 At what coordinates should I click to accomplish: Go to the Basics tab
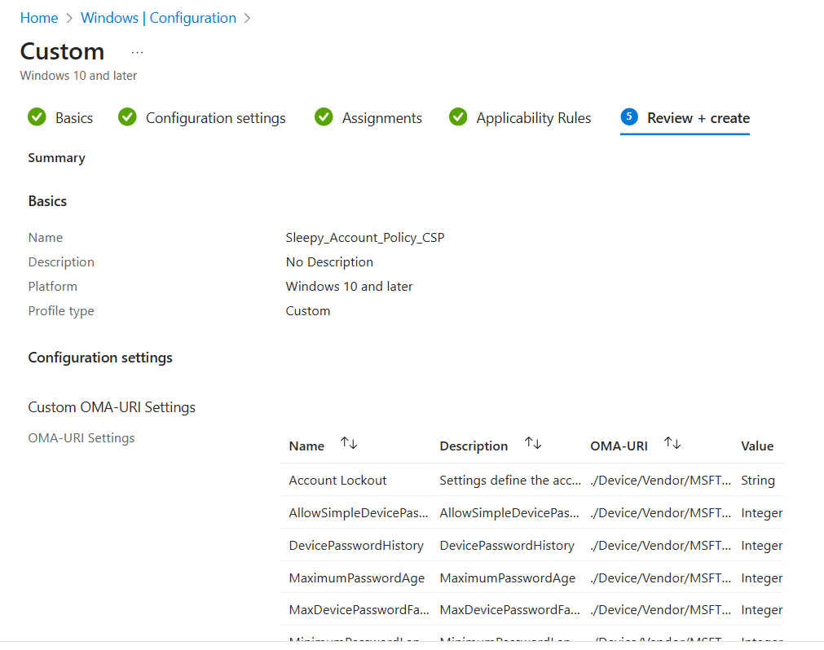tap(73, 118)
